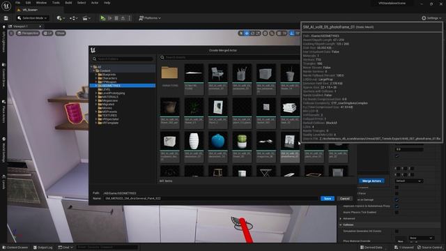This screenshot has width=446, height=251.
Task: Collapse the Content root folder arrow
Action: (x=93, y=70)
